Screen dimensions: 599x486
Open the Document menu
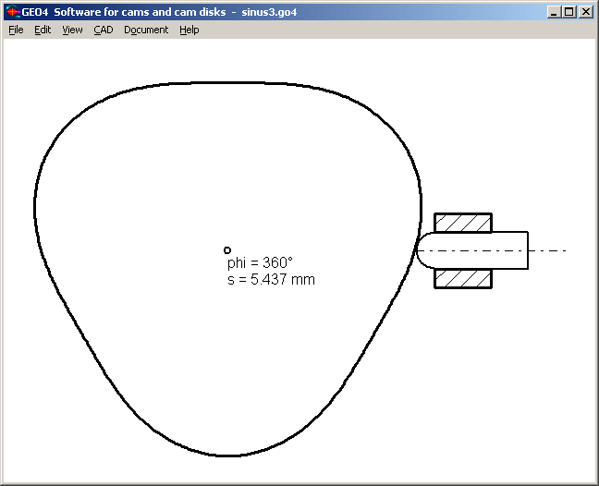pyautogui.click(x=146, y=30)
